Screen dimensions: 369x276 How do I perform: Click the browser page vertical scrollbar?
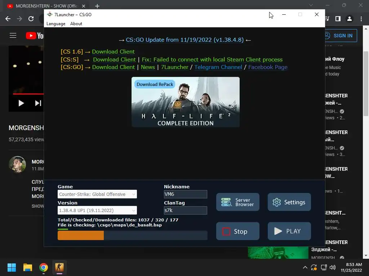(x=366, y=83)
